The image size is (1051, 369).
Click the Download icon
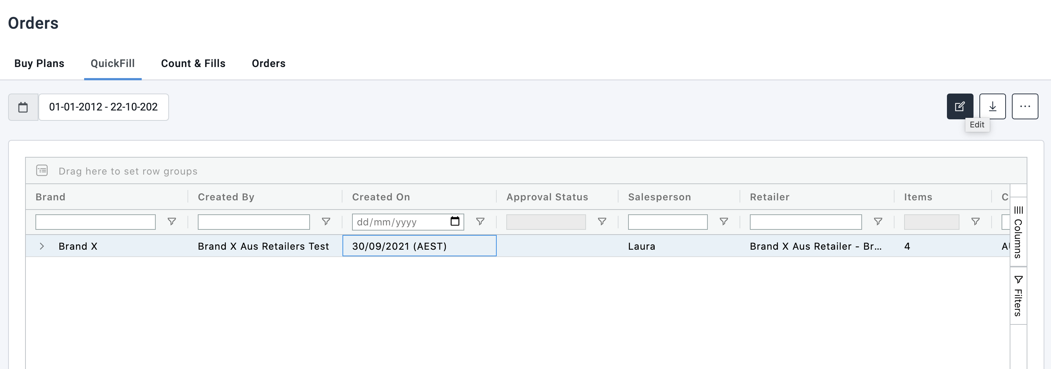pos(992,106)
